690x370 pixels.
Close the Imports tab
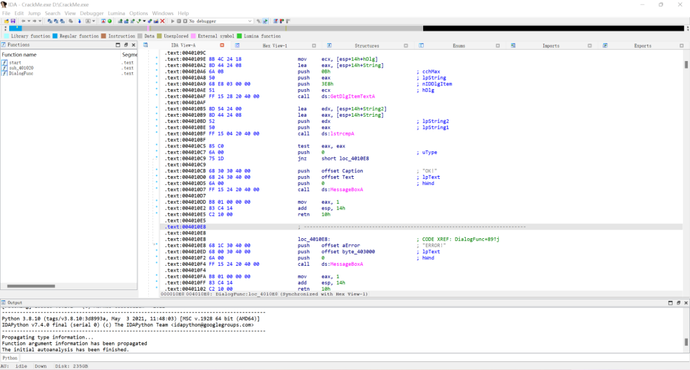pyautogui.click(x=588, y=45)
